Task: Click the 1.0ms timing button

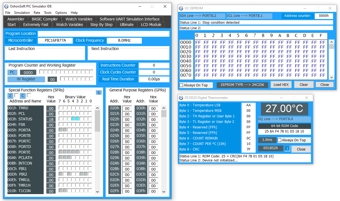Action: pyautogui.click(x=267, y=140)
